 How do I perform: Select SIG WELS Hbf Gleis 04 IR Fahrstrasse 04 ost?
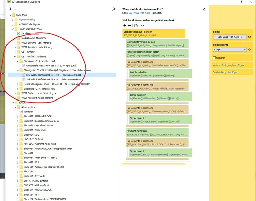[x=53, y=80]
